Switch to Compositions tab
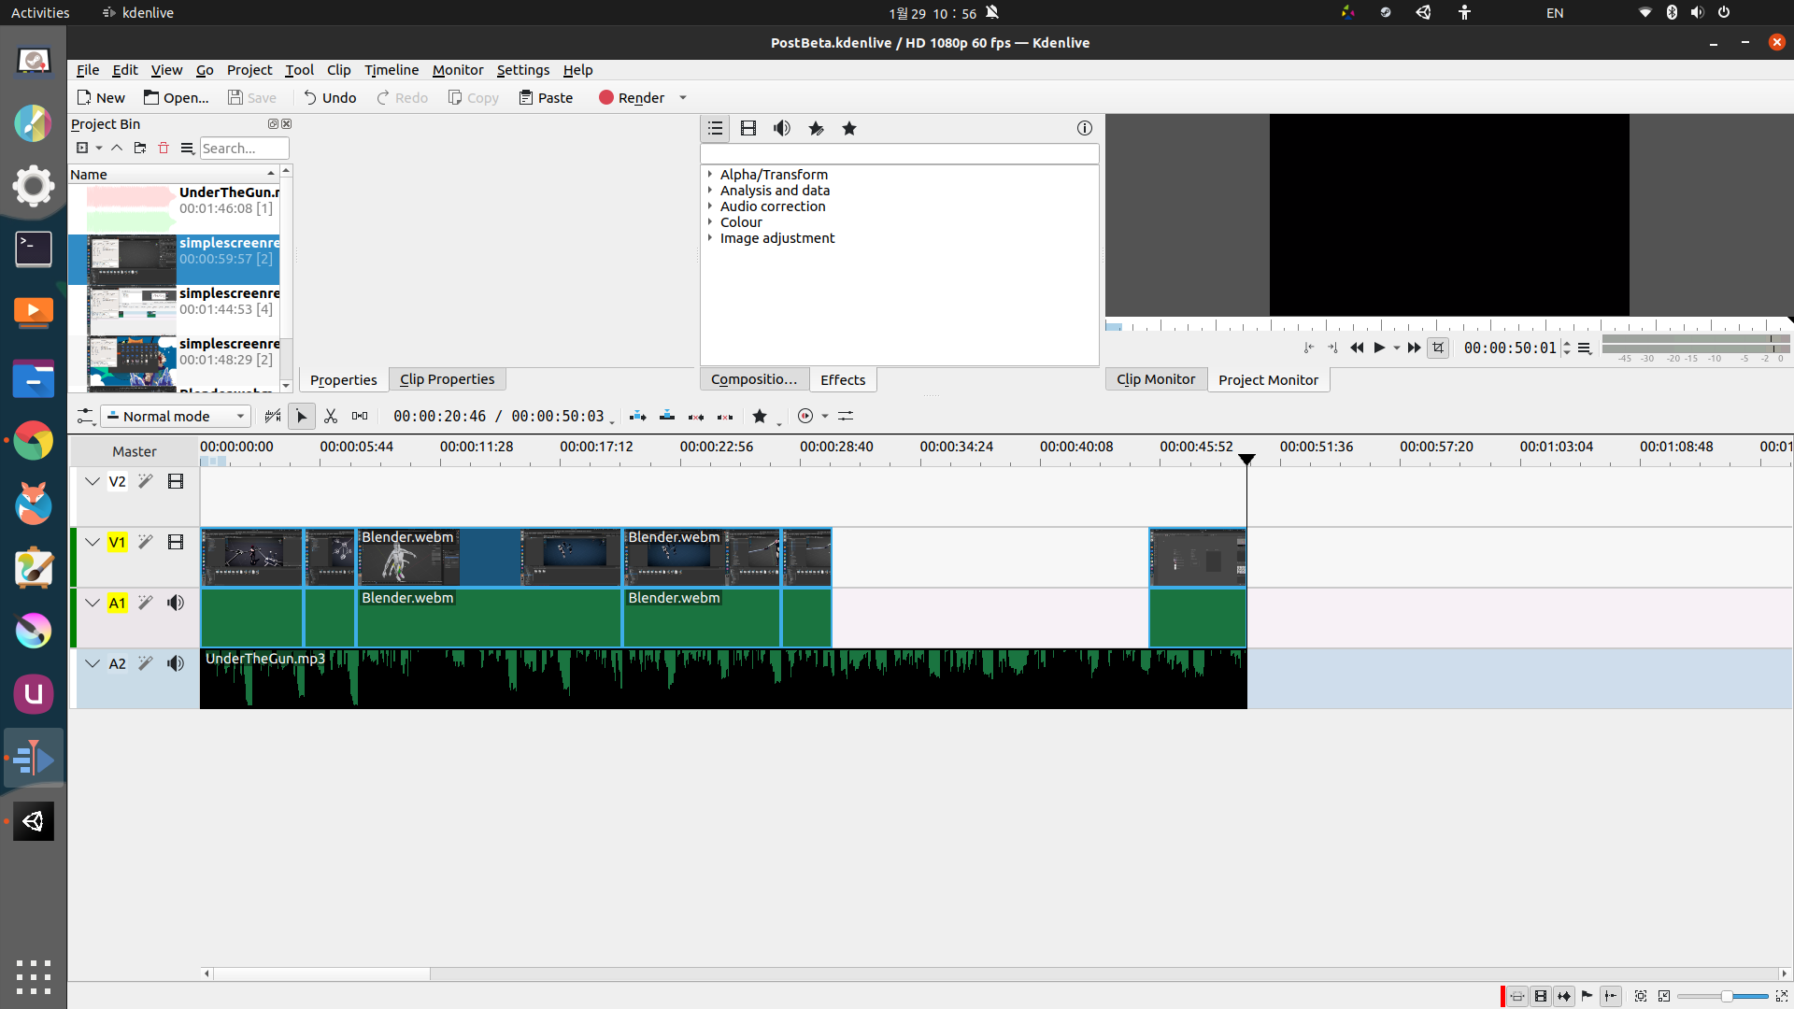The width and height of the screenshot is (1794, 1009). point(754,379)
